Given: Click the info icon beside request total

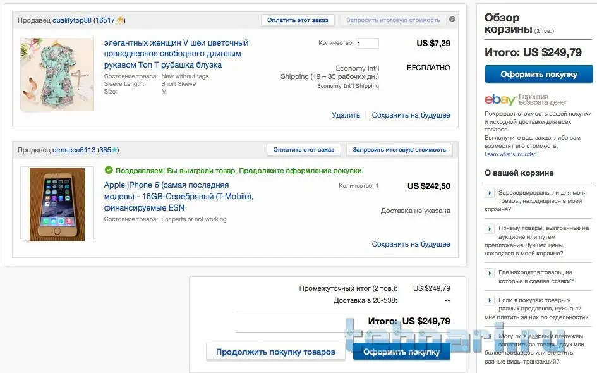Looking at the screenshot, I should [x=452, y=20].
